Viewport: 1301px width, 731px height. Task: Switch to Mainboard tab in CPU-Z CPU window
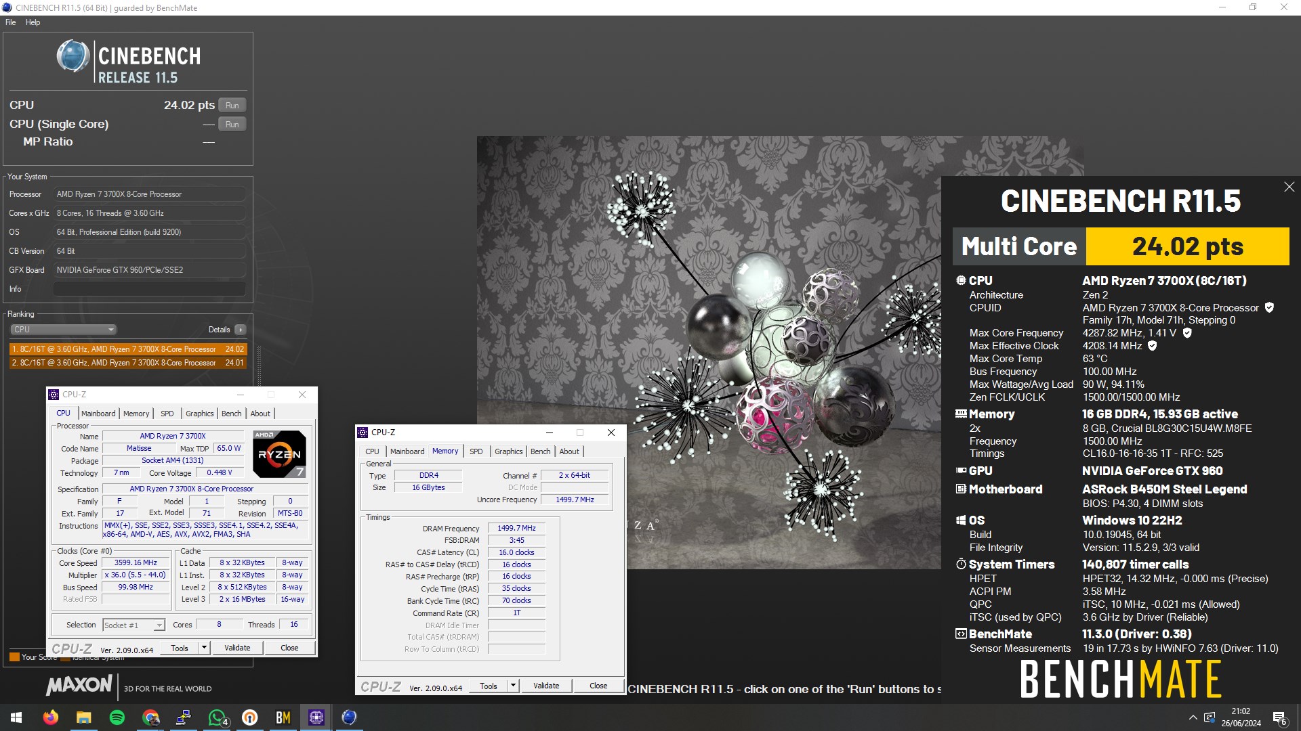tap(98, 414)
